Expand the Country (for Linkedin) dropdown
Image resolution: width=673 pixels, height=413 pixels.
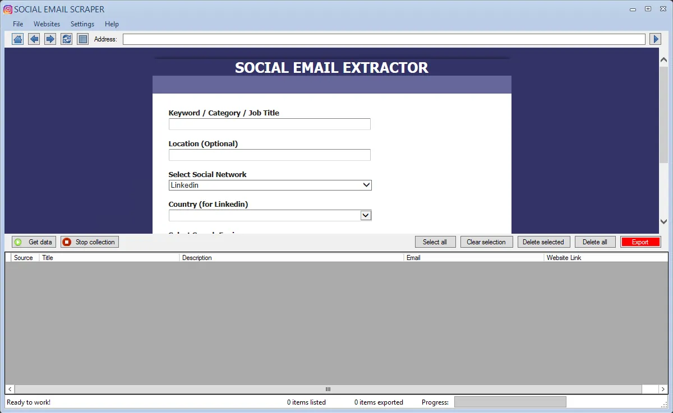point(270,215)
